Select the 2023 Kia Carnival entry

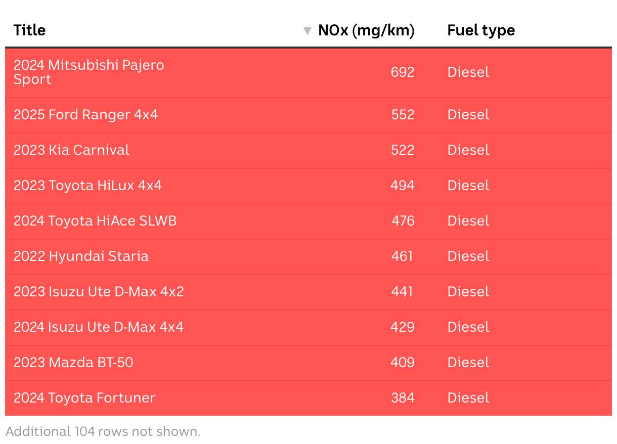coord(72,150)
